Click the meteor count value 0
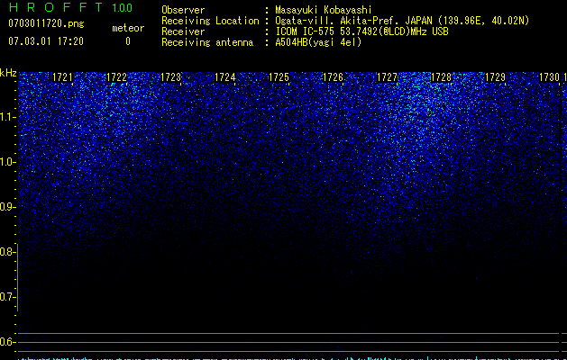Screen dimensions: 567x360 click(128, 41)
